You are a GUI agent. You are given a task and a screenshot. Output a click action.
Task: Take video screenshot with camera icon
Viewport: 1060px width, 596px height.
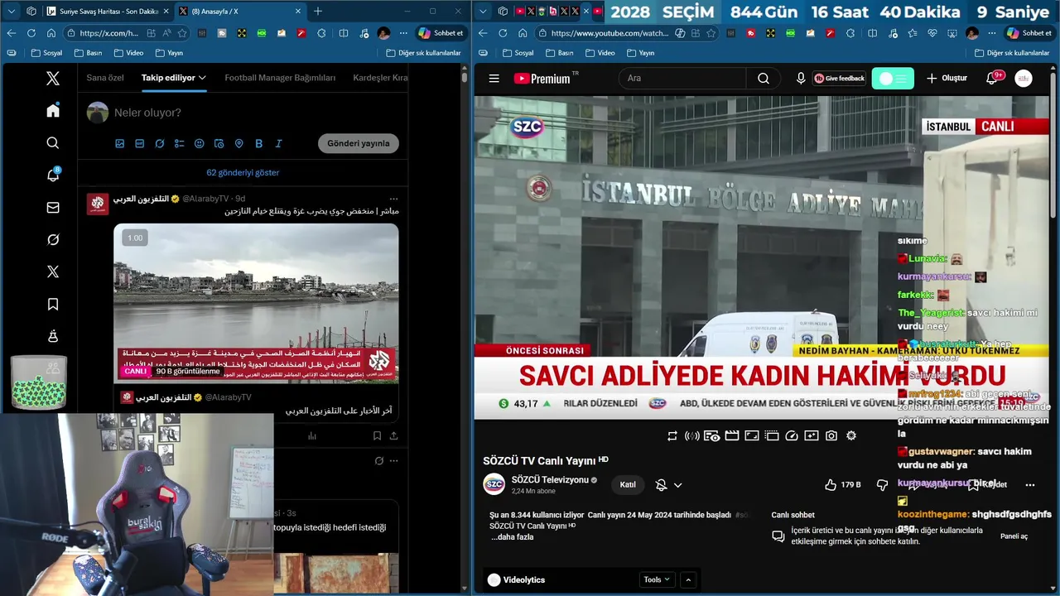831,435
